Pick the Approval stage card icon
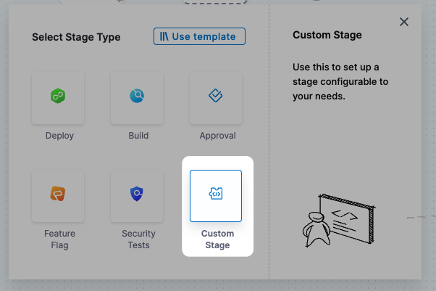This screenshot has width=436, height=291. (x=215, y=96)
